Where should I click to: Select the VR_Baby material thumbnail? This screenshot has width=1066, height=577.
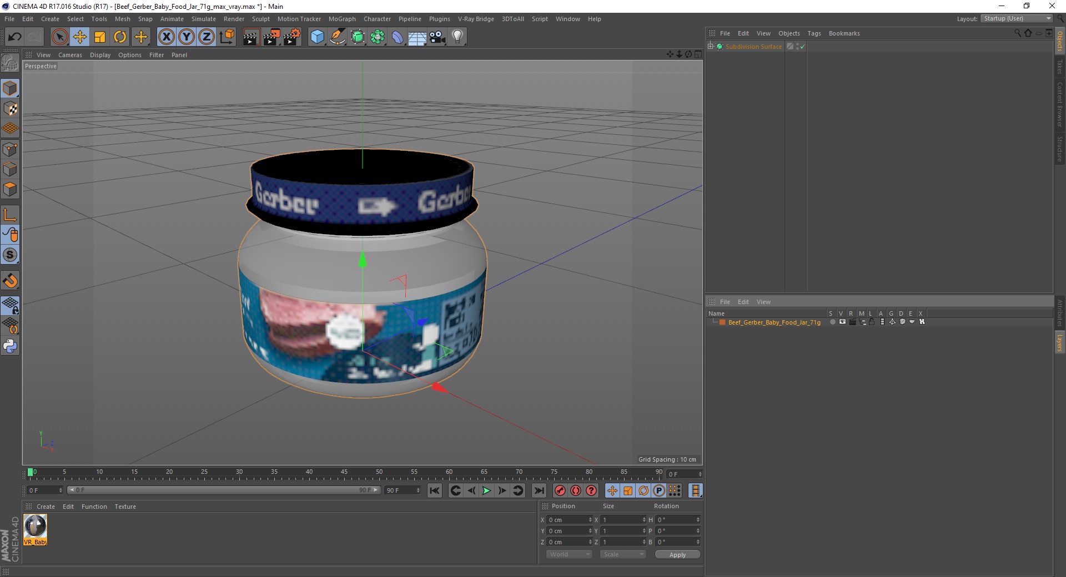point(35,530)
